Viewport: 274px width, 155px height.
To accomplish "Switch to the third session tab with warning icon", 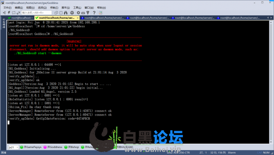I will [103, 18].
